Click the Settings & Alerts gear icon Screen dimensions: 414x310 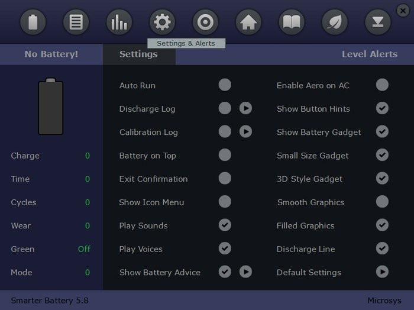coord(162,23)
